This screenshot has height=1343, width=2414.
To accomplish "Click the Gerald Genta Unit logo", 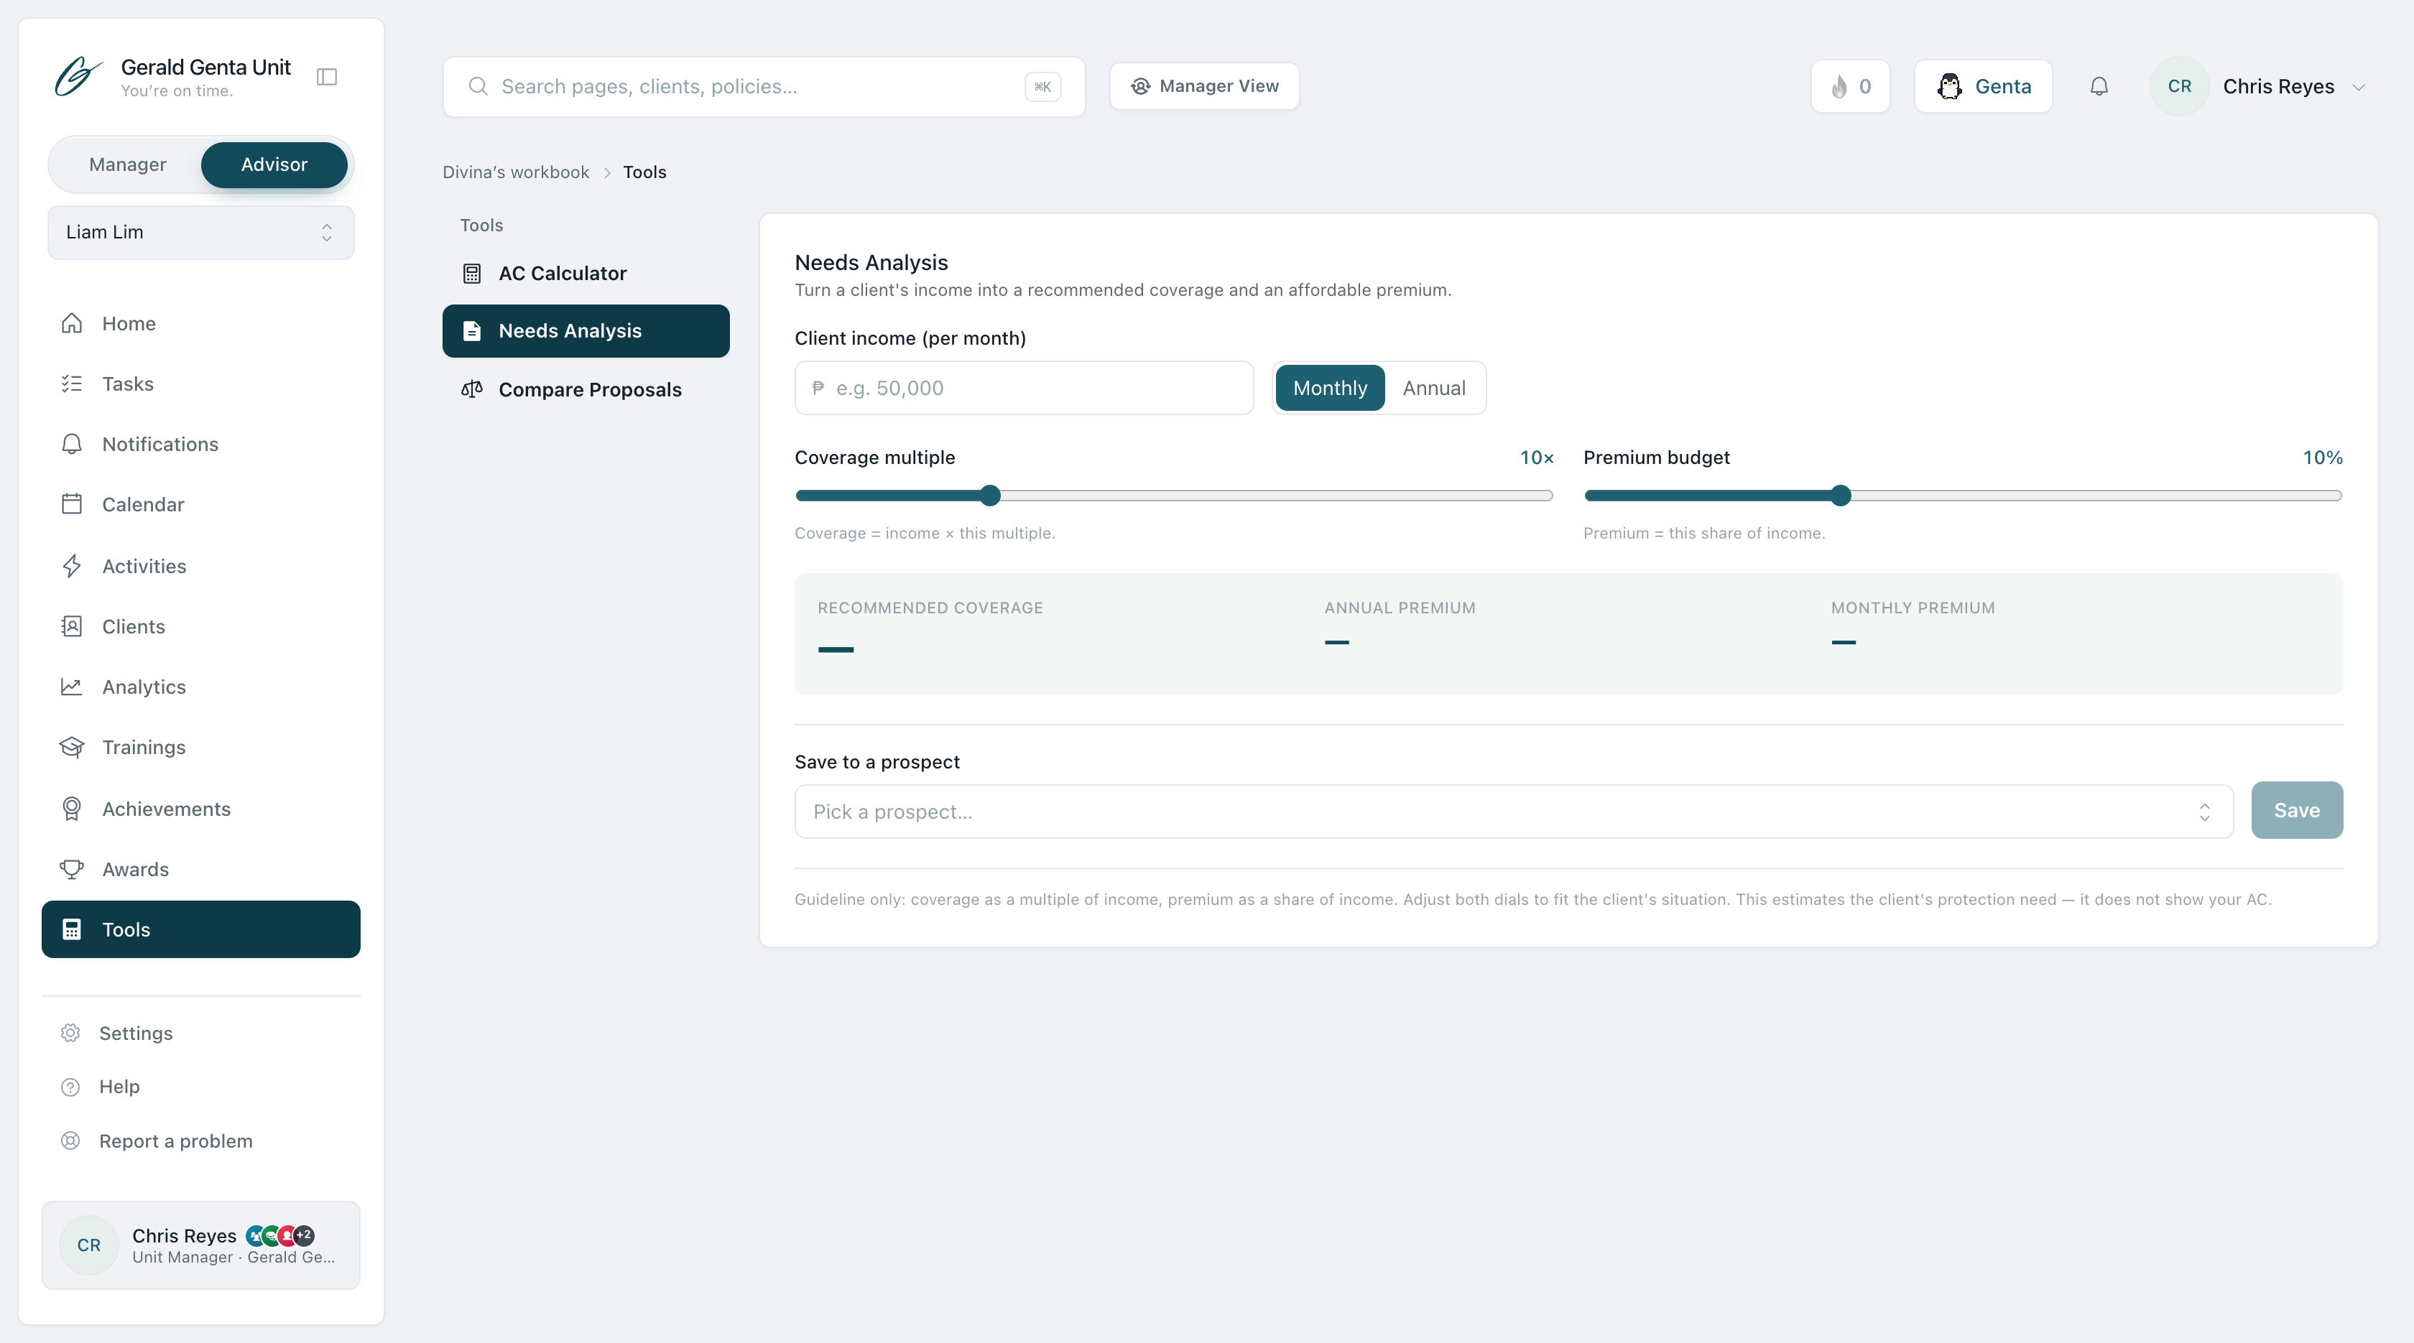I will [x=78, y=76].
